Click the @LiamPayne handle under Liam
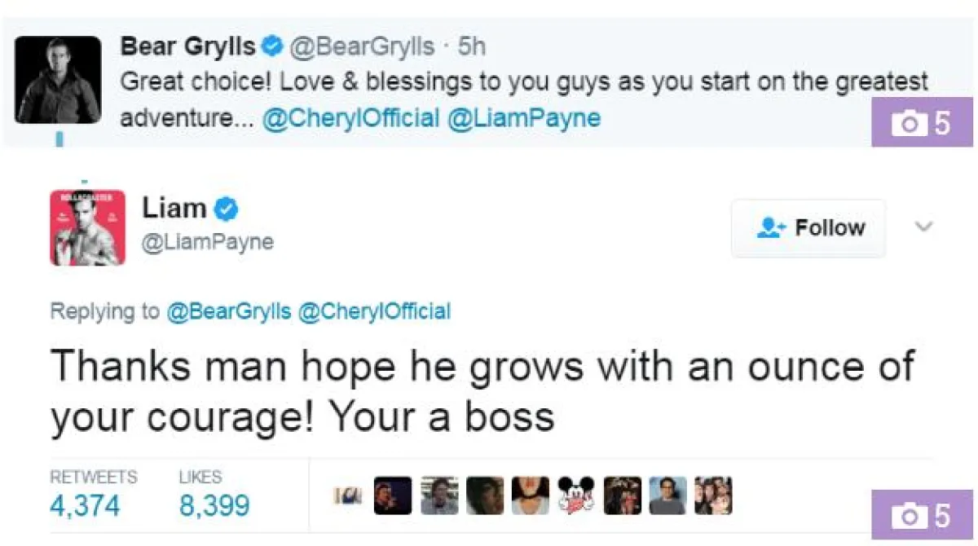978x546 pixels. pyautogui.click(x=208, y=243)
